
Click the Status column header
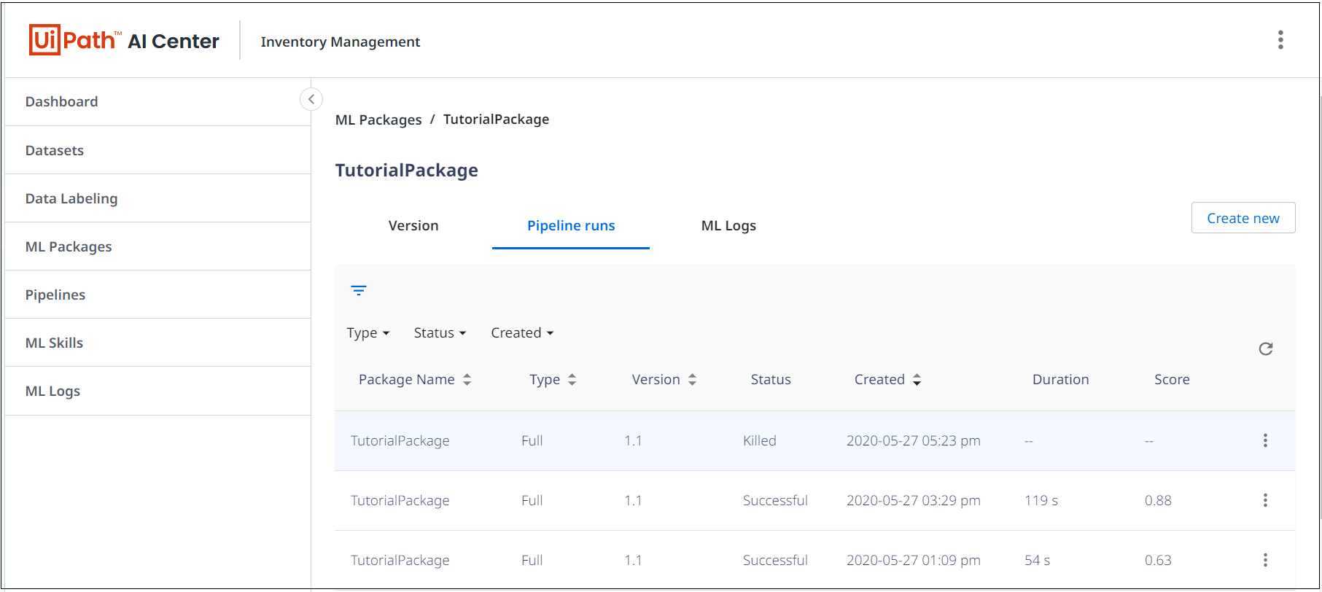(x=771, y=379)
